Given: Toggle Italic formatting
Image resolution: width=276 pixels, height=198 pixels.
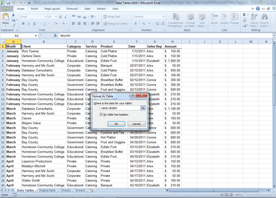Looking at the screenshot, I should [x=29, y=23].
